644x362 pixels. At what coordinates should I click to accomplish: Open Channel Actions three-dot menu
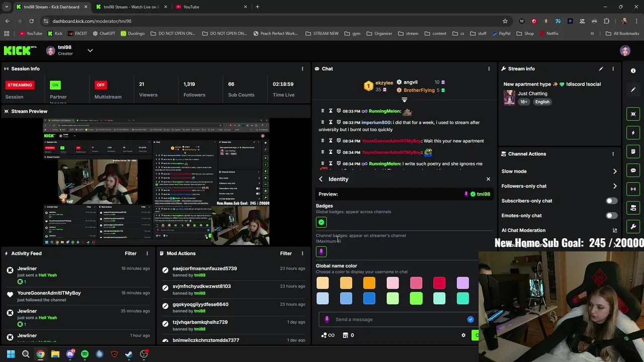coord(613,154)
